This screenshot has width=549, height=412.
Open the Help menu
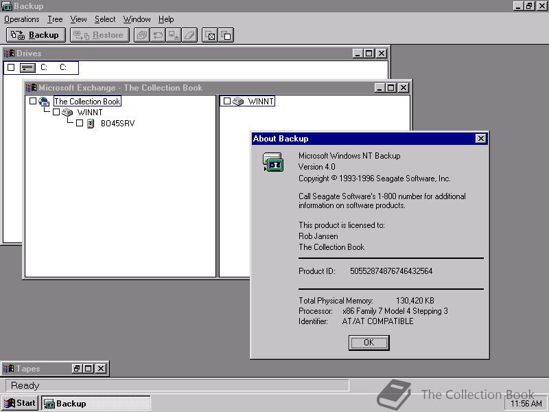tap(166, 19)
